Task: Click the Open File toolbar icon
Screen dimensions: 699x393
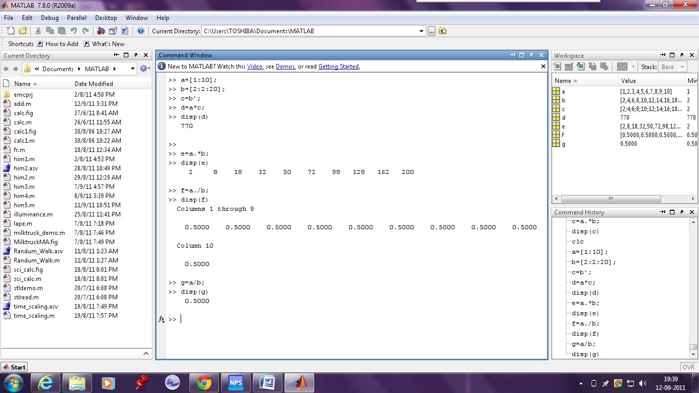Action: tap(22, 31)
